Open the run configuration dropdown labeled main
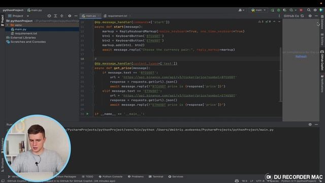The image size is (325, 183). click(258, 10)
